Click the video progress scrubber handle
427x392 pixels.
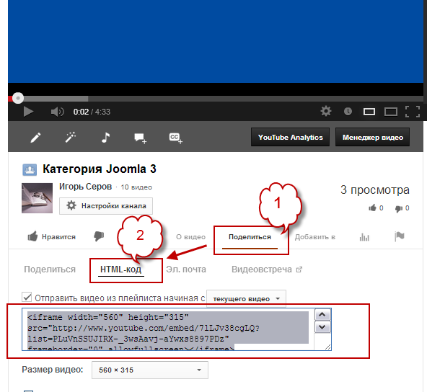tap(18, 98)
